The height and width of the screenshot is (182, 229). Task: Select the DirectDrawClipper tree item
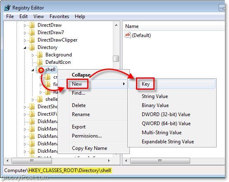click(57, 40)
